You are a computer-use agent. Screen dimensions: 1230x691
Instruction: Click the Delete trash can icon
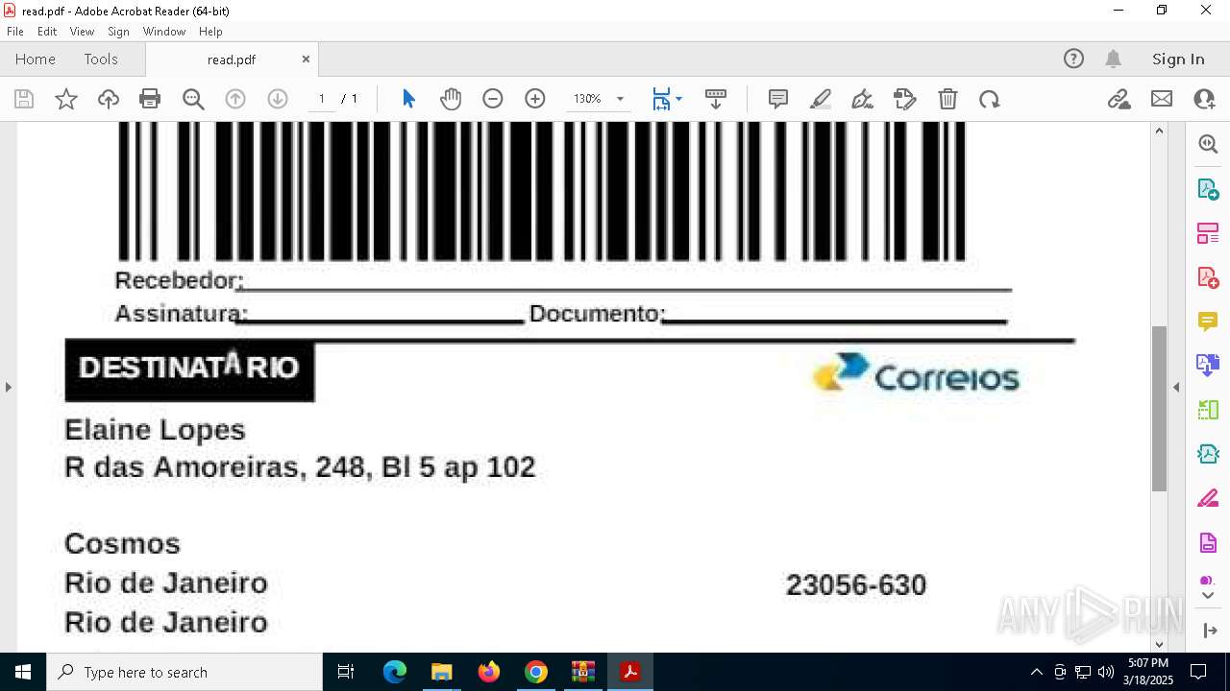tap(947, 99)
